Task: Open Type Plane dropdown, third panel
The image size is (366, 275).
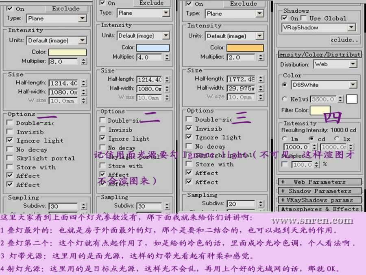Action: (x=259, y=13)
